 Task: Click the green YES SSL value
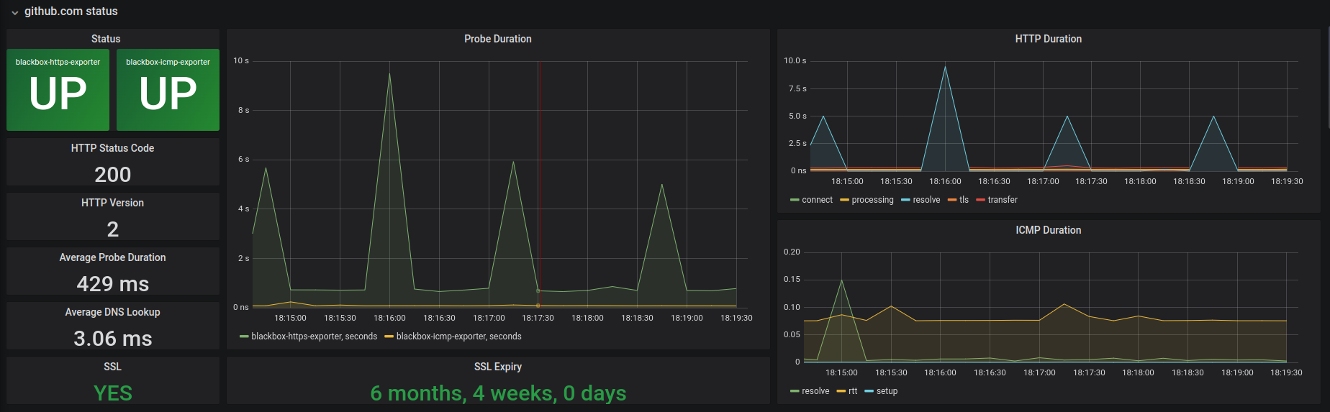tap(112, 393)
